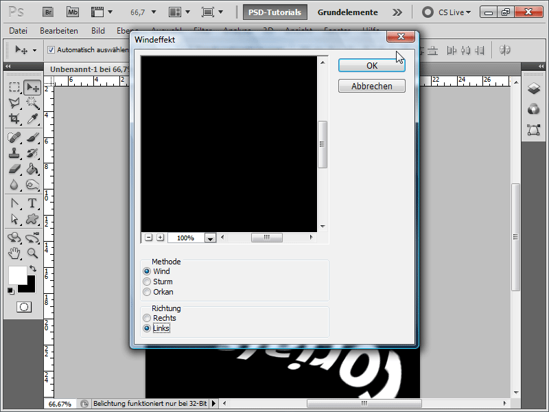Click the preview horizontal scrollbar thumb
The height and width of the screenshot is (412, 549).
(267, 238)
